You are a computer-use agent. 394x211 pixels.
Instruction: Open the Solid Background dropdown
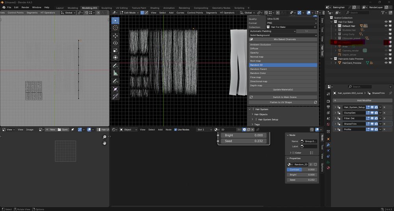tap(283, 35)
